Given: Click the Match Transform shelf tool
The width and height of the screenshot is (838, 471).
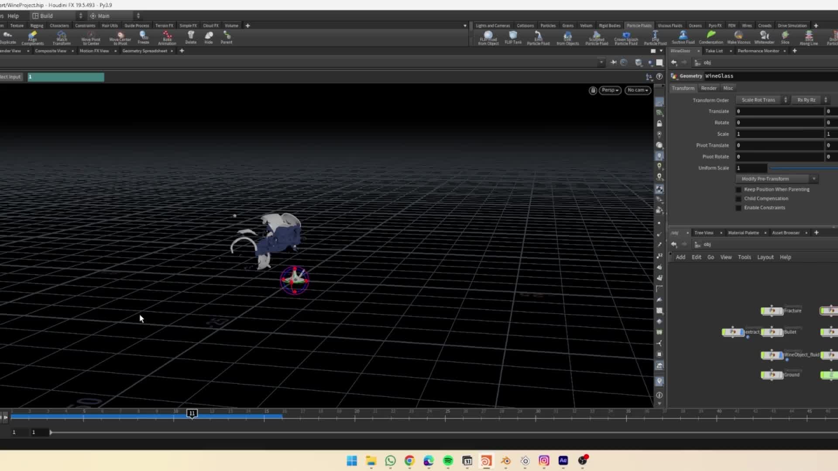Looking at the screenshot, I should click(x=62, y=38).
